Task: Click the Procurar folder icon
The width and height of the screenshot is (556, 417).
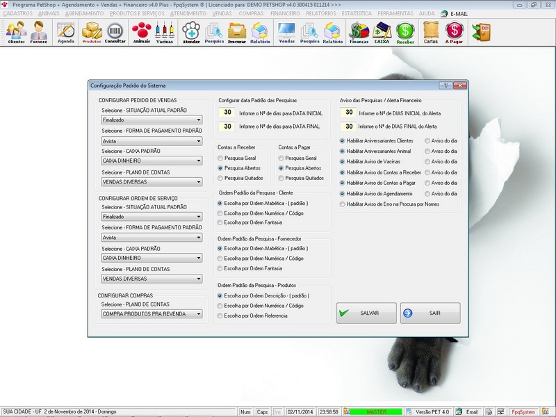Action: tap(237, 32)
